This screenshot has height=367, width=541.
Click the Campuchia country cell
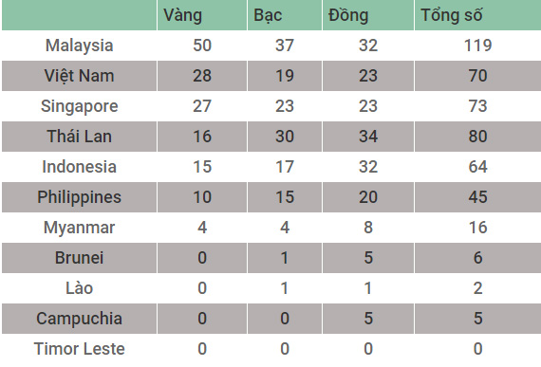80,319
